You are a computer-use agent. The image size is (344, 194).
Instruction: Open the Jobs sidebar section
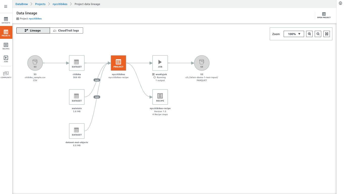[x=6, y=59]
